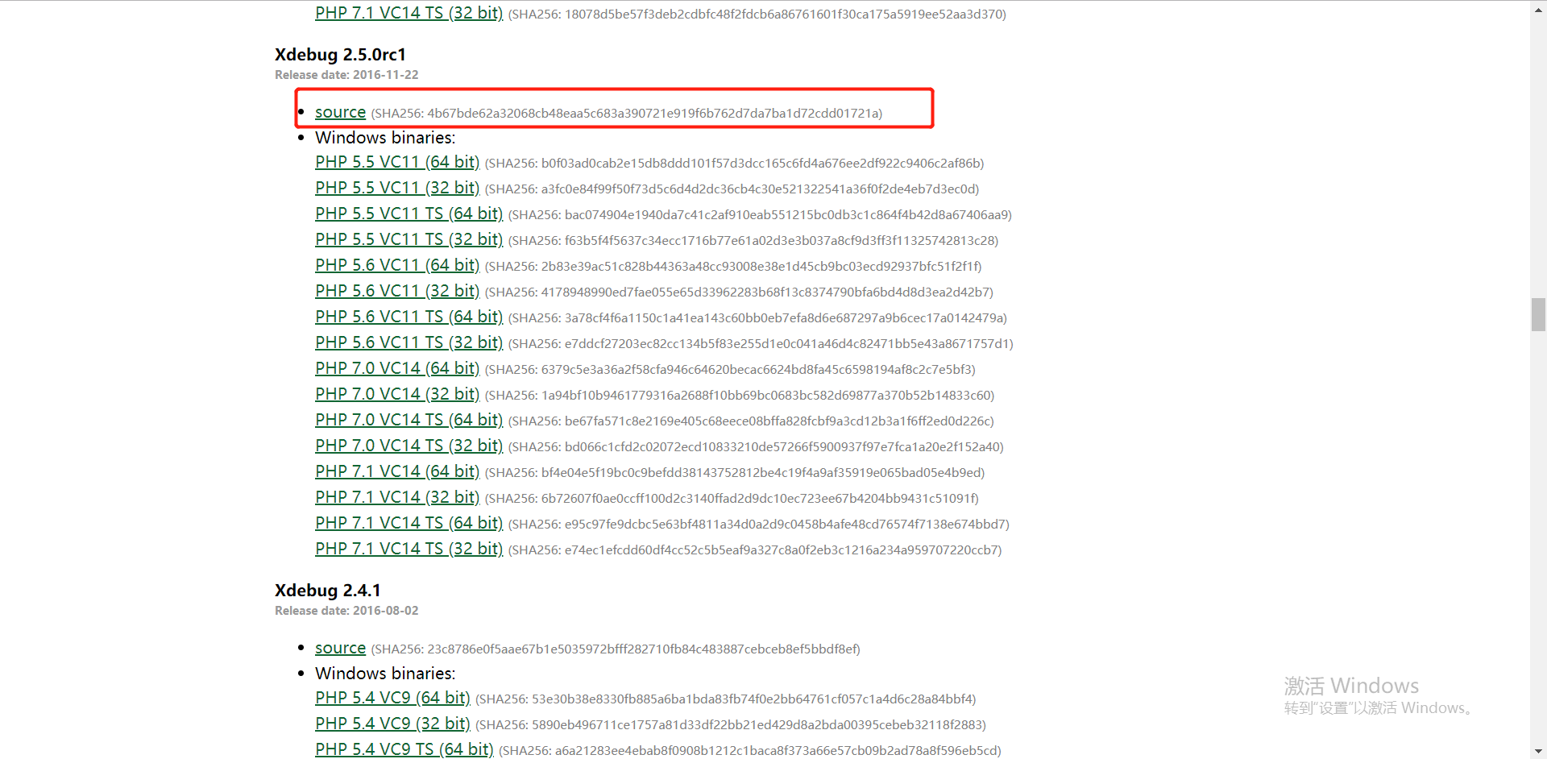1547x759 pixels.
Task: Download PHP 7.1 VC14 TS (64 bit) binary
Action: coord(409,523)
